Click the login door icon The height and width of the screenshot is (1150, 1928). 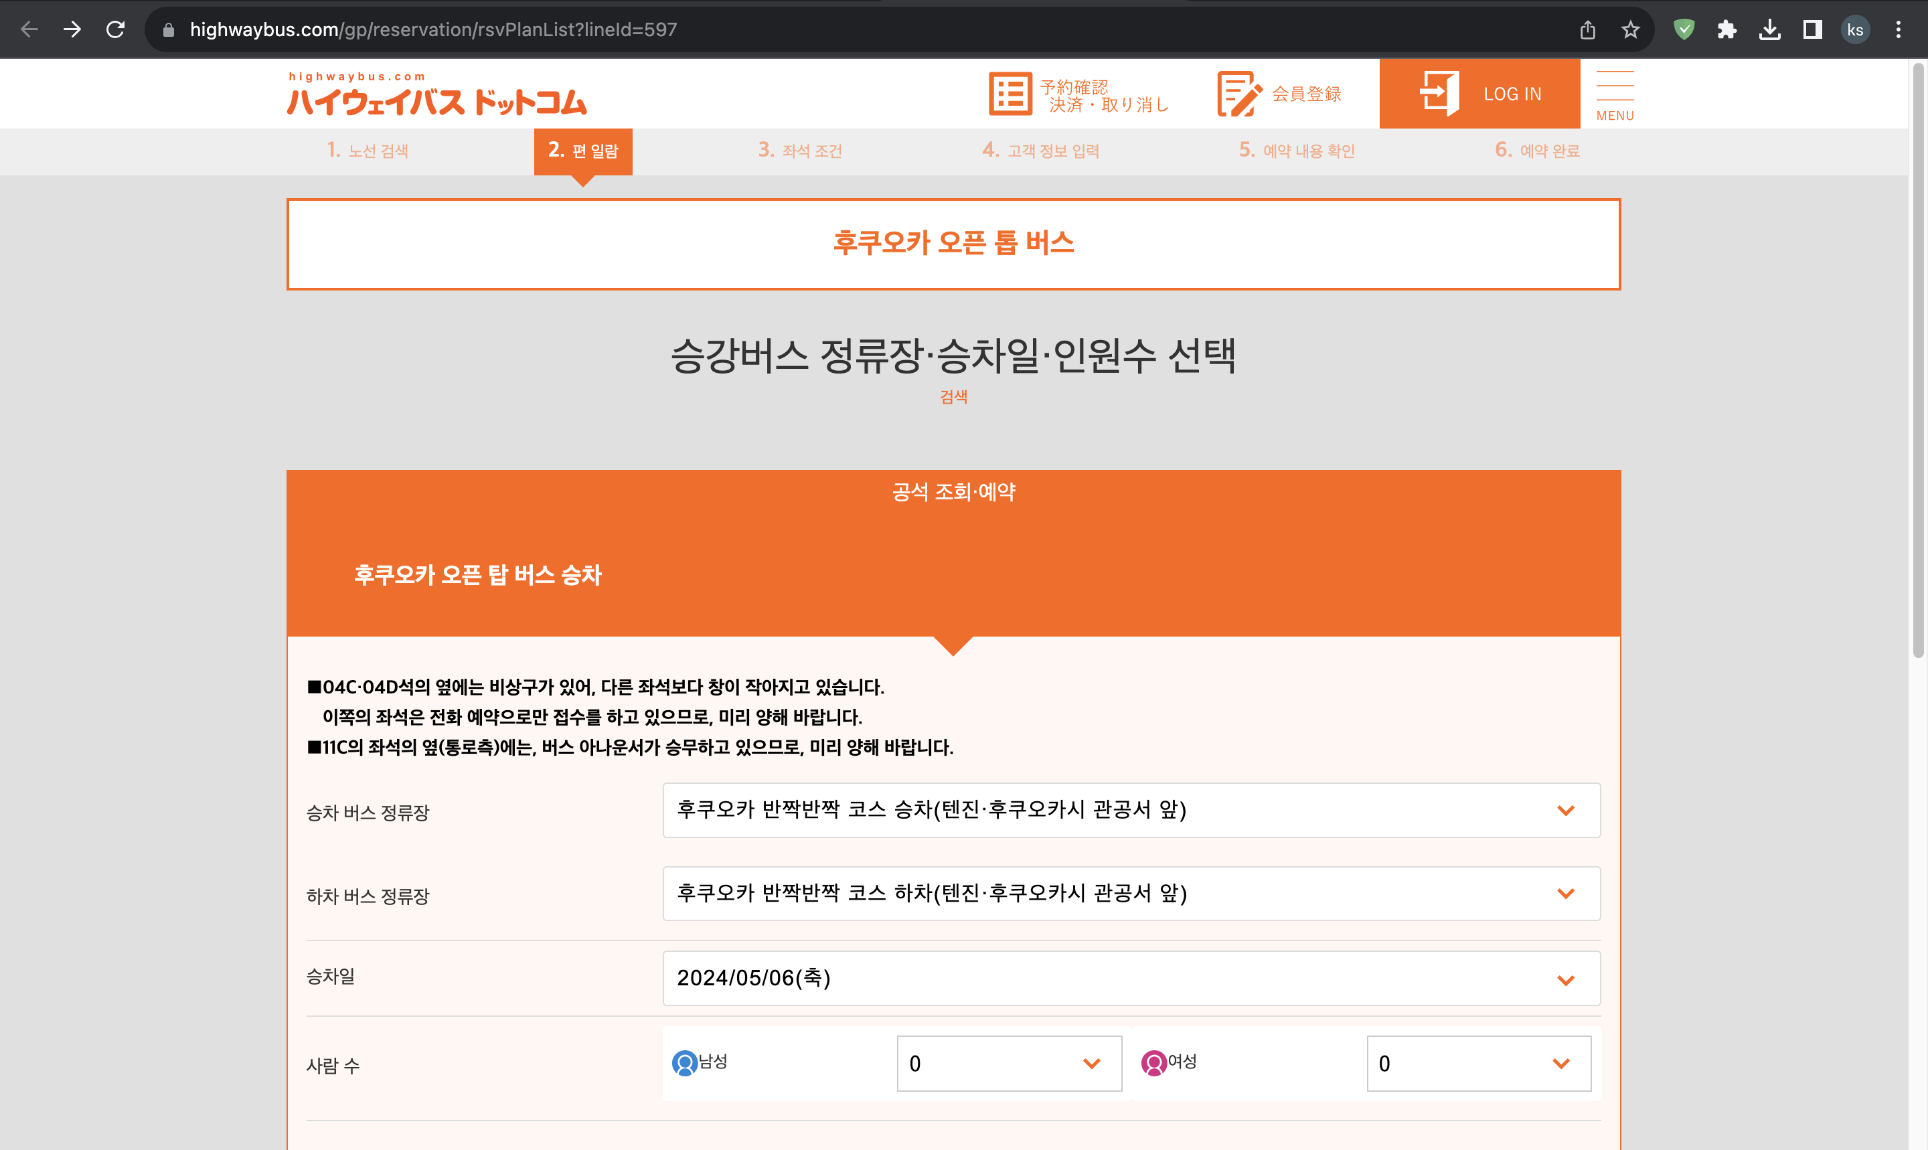pos(1440,94)
